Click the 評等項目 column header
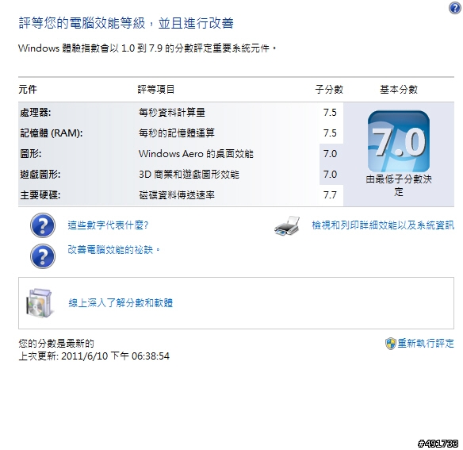The width and height of the screenshot is (463, 450). tap(156, 90)
